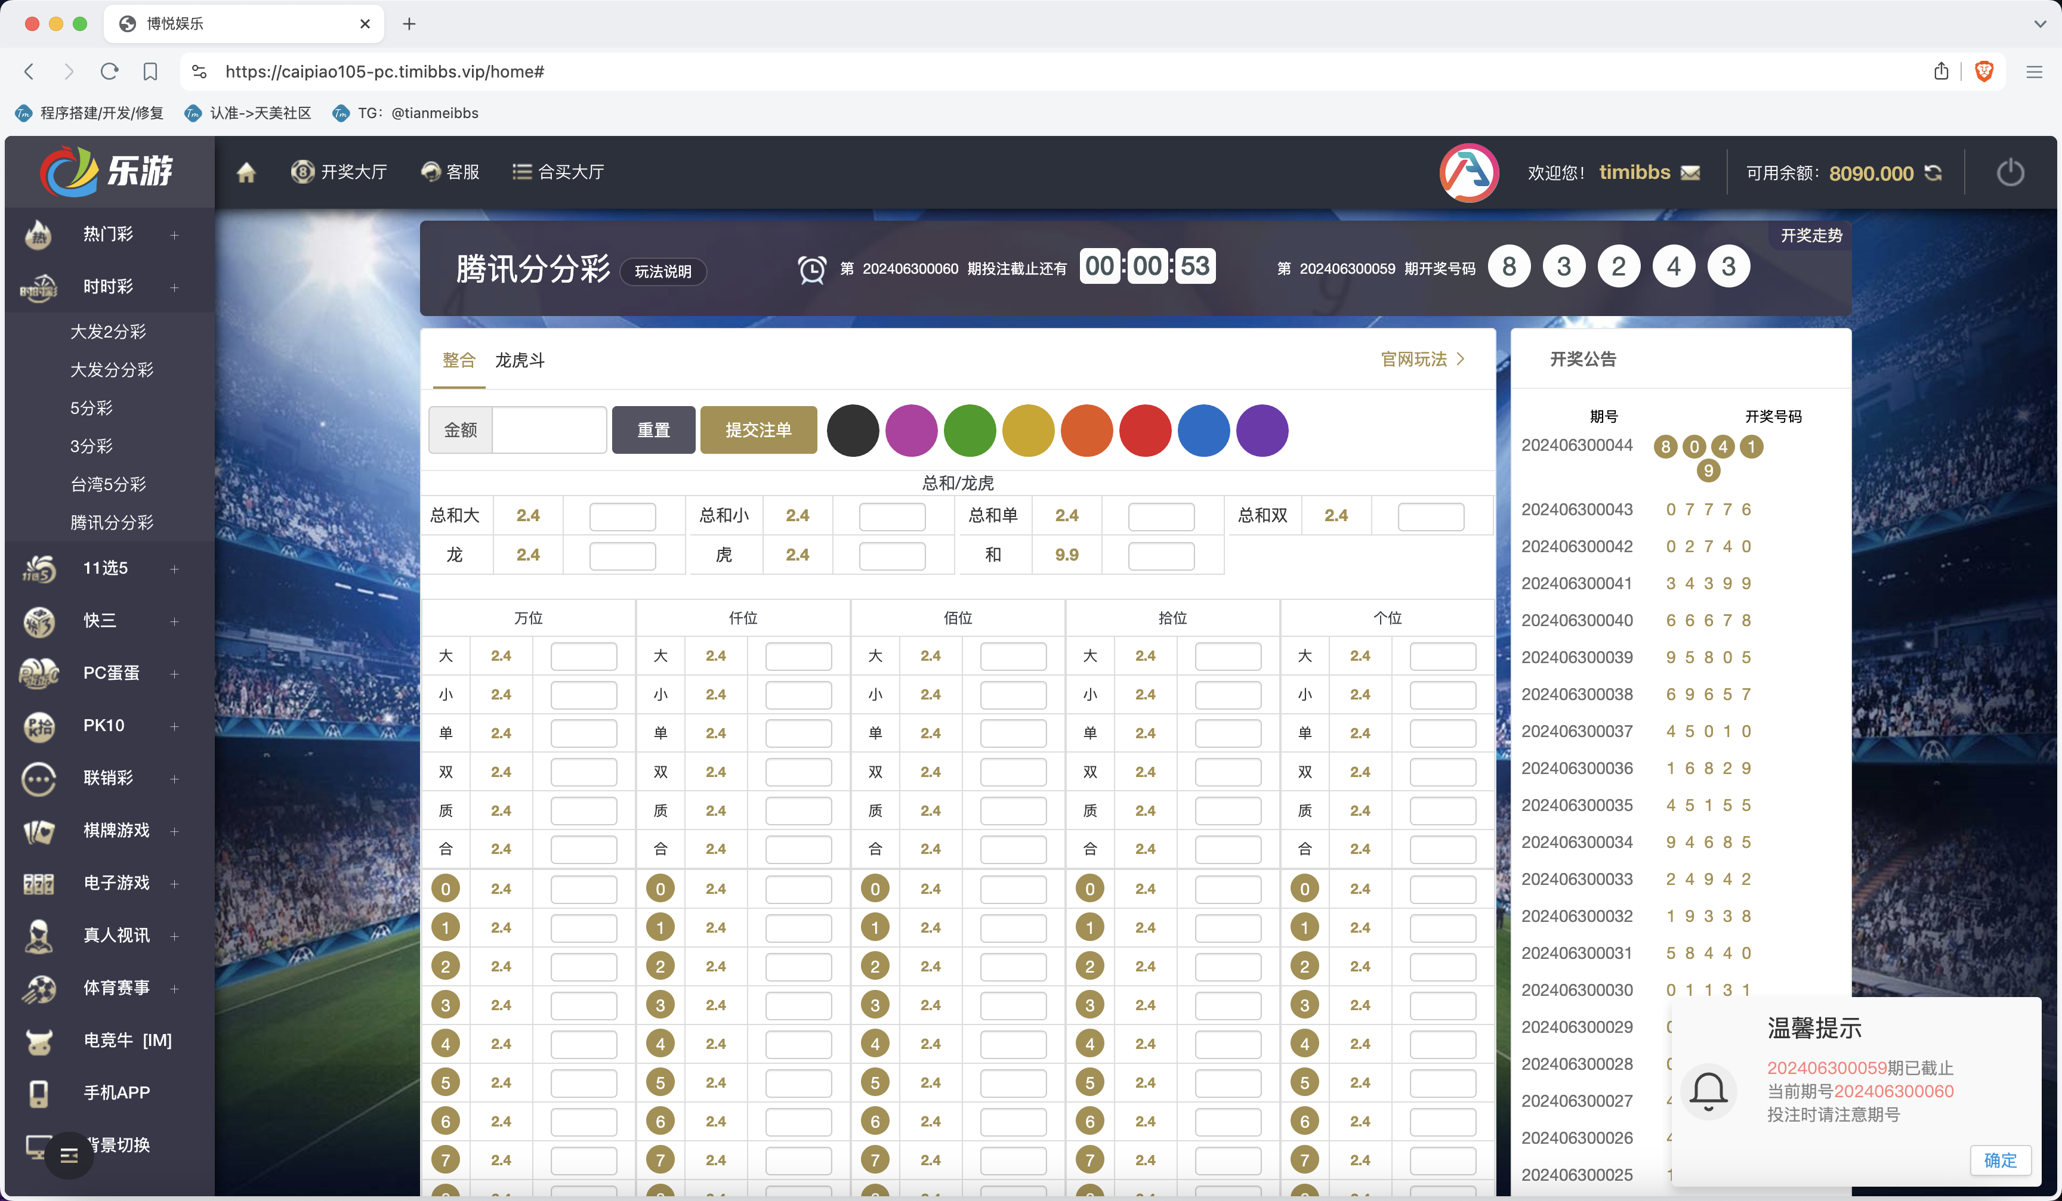
Task: Reload the browser page
Action: click(109, 71)
